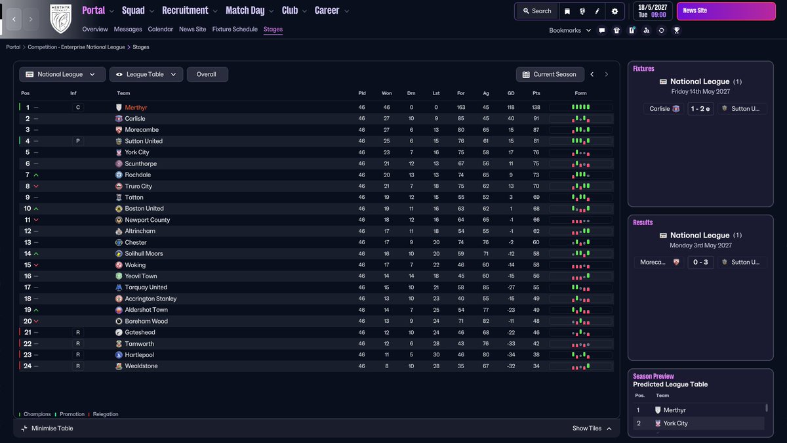The height and width of the screenshot is (443, 787).
Task: Click the Gateshead team name
Action: pos(140,333)
